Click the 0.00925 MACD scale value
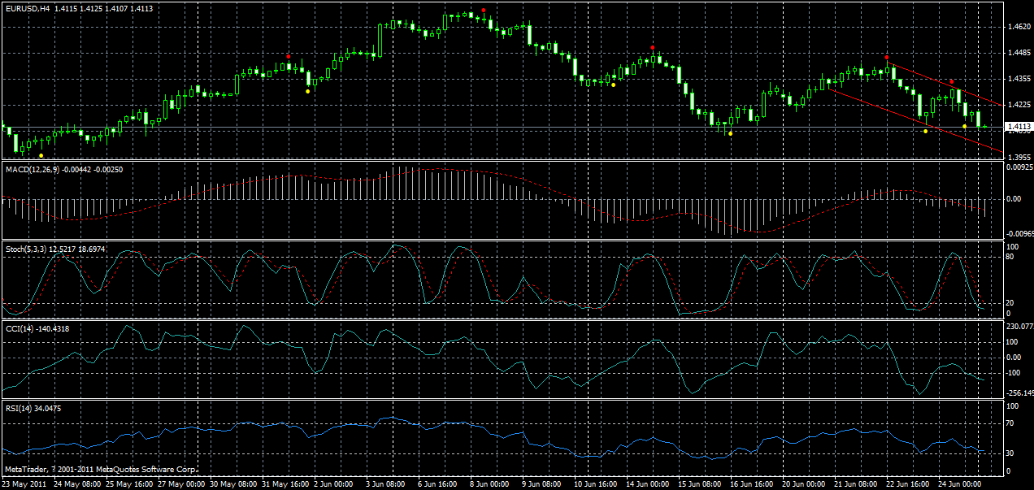Image resolution: width=1034 pixels, height=490 pixels. [1019, 167]
